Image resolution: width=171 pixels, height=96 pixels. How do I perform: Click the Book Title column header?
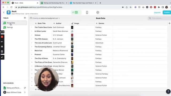pos(42,23)
